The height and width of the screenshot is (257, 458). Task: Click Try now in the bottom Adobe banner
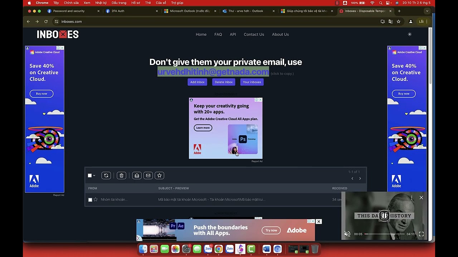click(x=271, y=230)
